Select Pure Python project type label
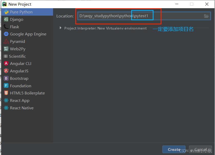Viewport: 215px width, 155px height. pos(21,12)
